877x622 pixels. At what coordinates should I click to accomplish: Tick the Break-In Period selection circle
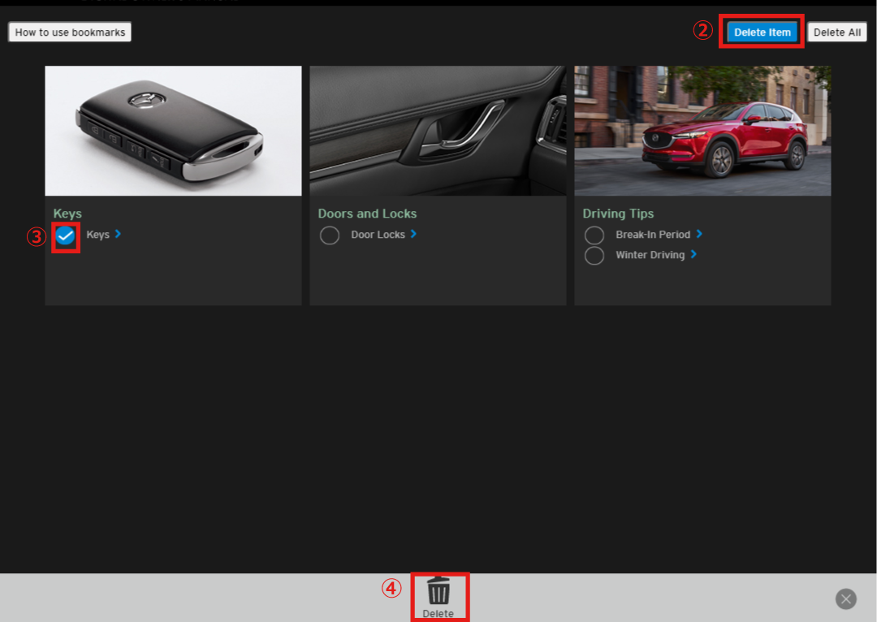coord(594,235)
